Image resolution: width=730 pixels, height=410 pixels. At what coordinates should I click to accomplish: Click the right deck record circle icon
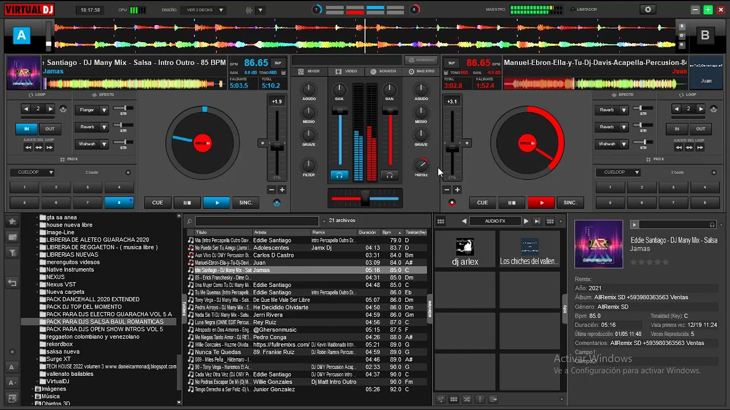click(x=452, y=203)
